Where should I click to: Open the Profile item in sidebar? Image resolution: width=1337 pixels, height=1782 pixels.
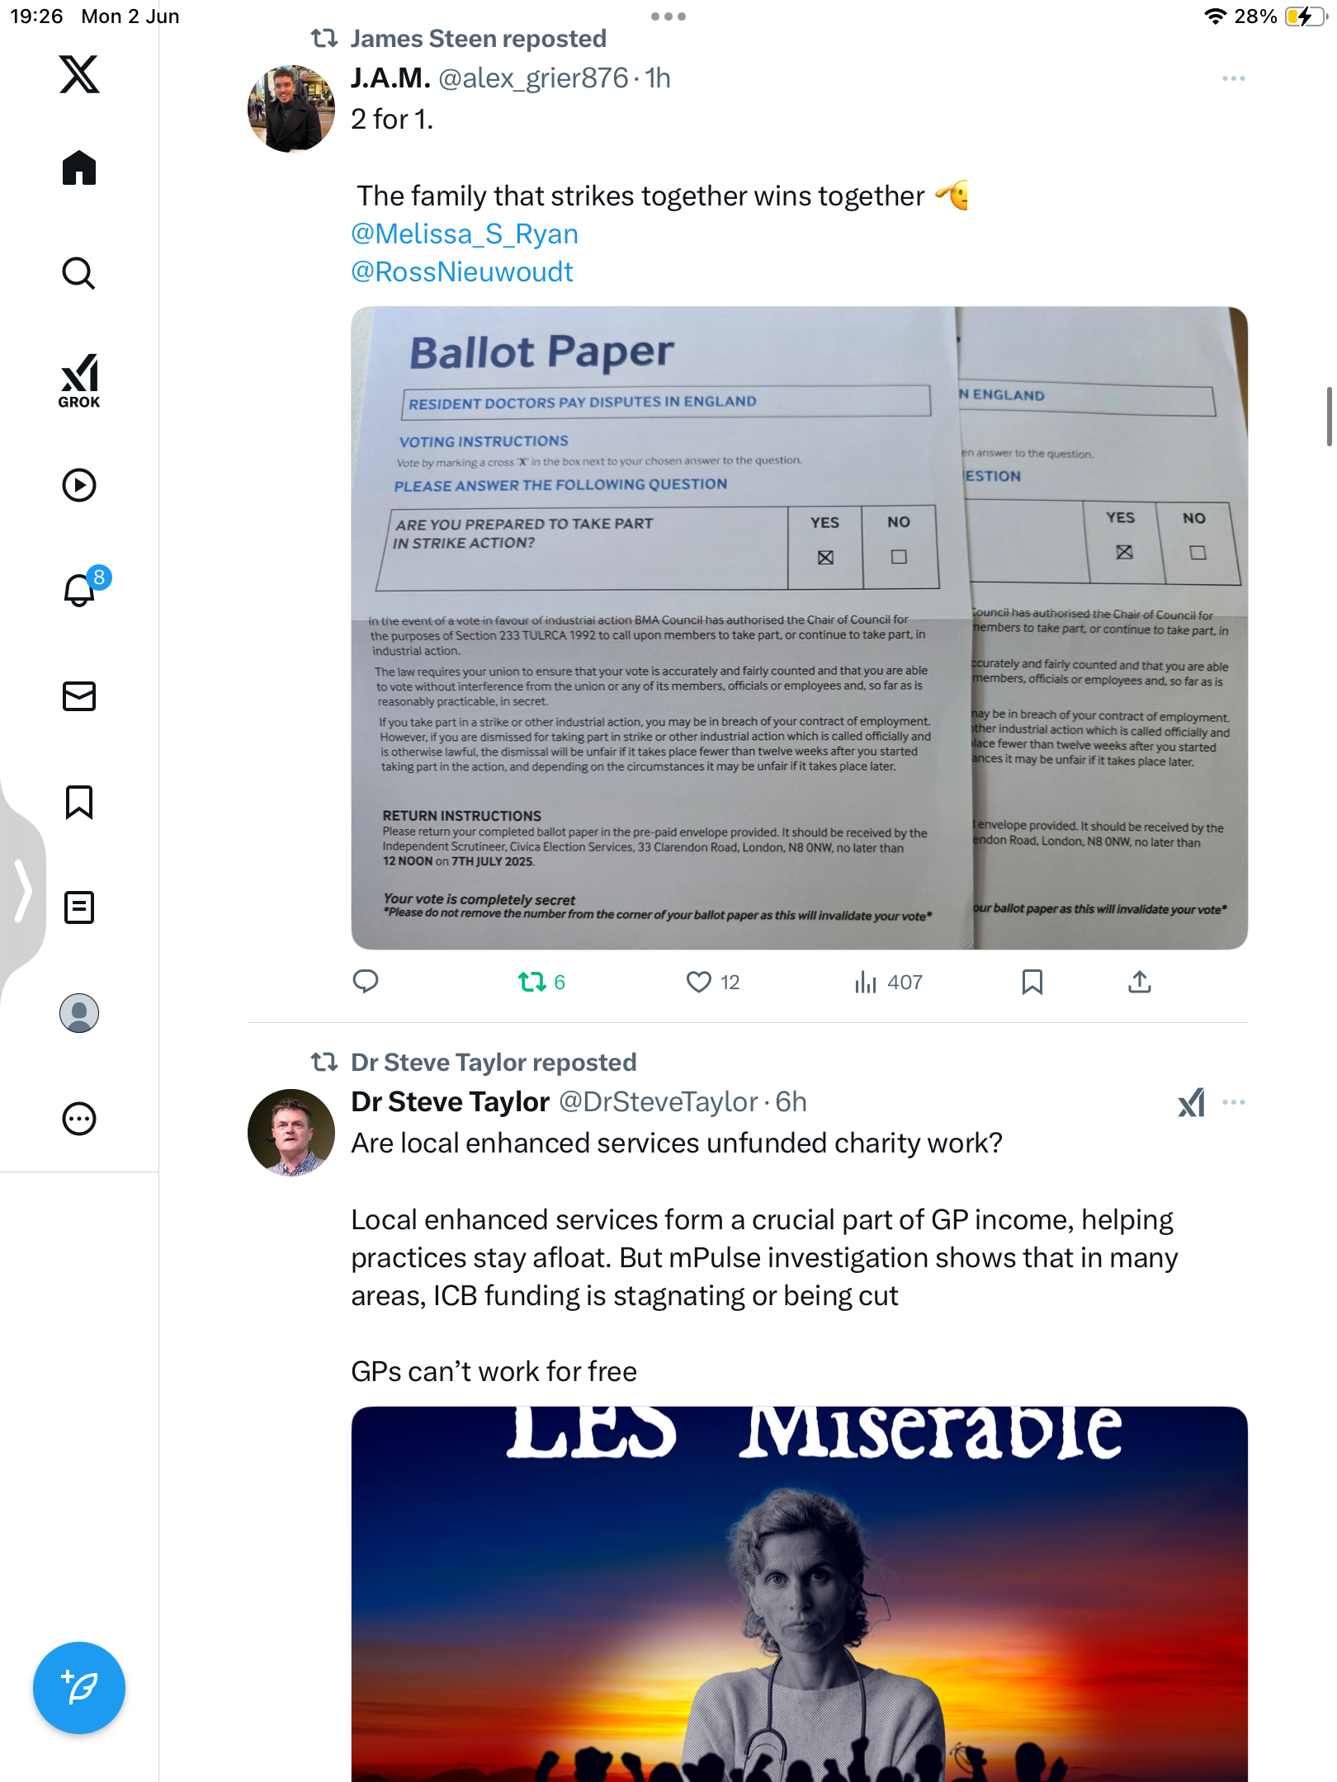point(79,1013)
